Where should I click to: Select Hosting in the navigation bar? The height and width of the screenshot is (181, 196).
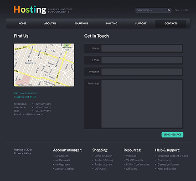pyautogui.click(x=112, y=24)
